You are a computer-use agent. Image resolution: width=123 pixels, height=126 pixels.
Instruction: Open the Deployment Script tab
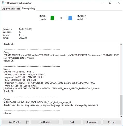(x=11, y=9)
